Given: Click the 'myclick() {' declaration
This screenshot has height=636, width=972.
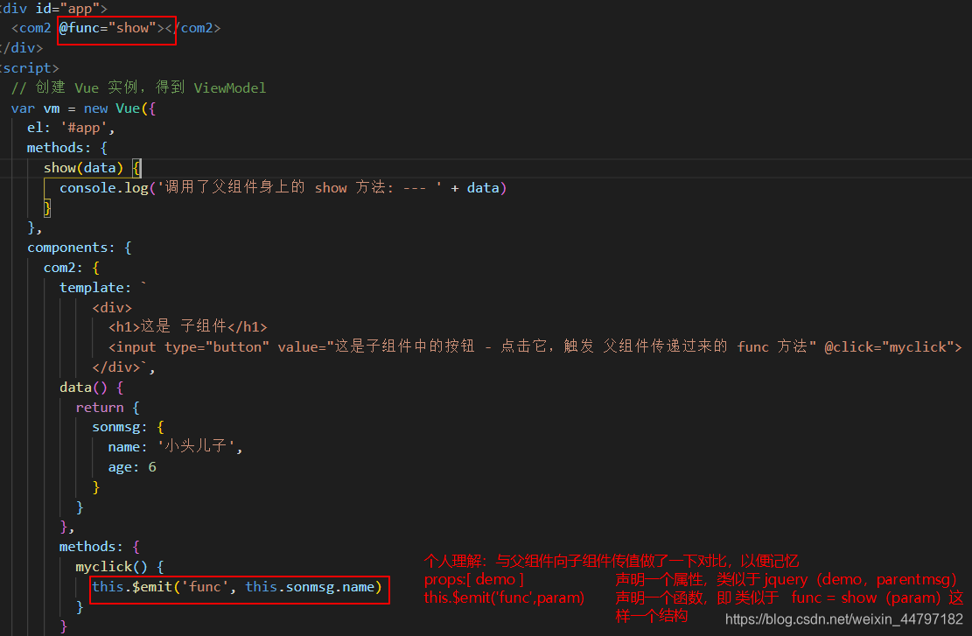Looking at the screenshot, I should coord(120,567).
